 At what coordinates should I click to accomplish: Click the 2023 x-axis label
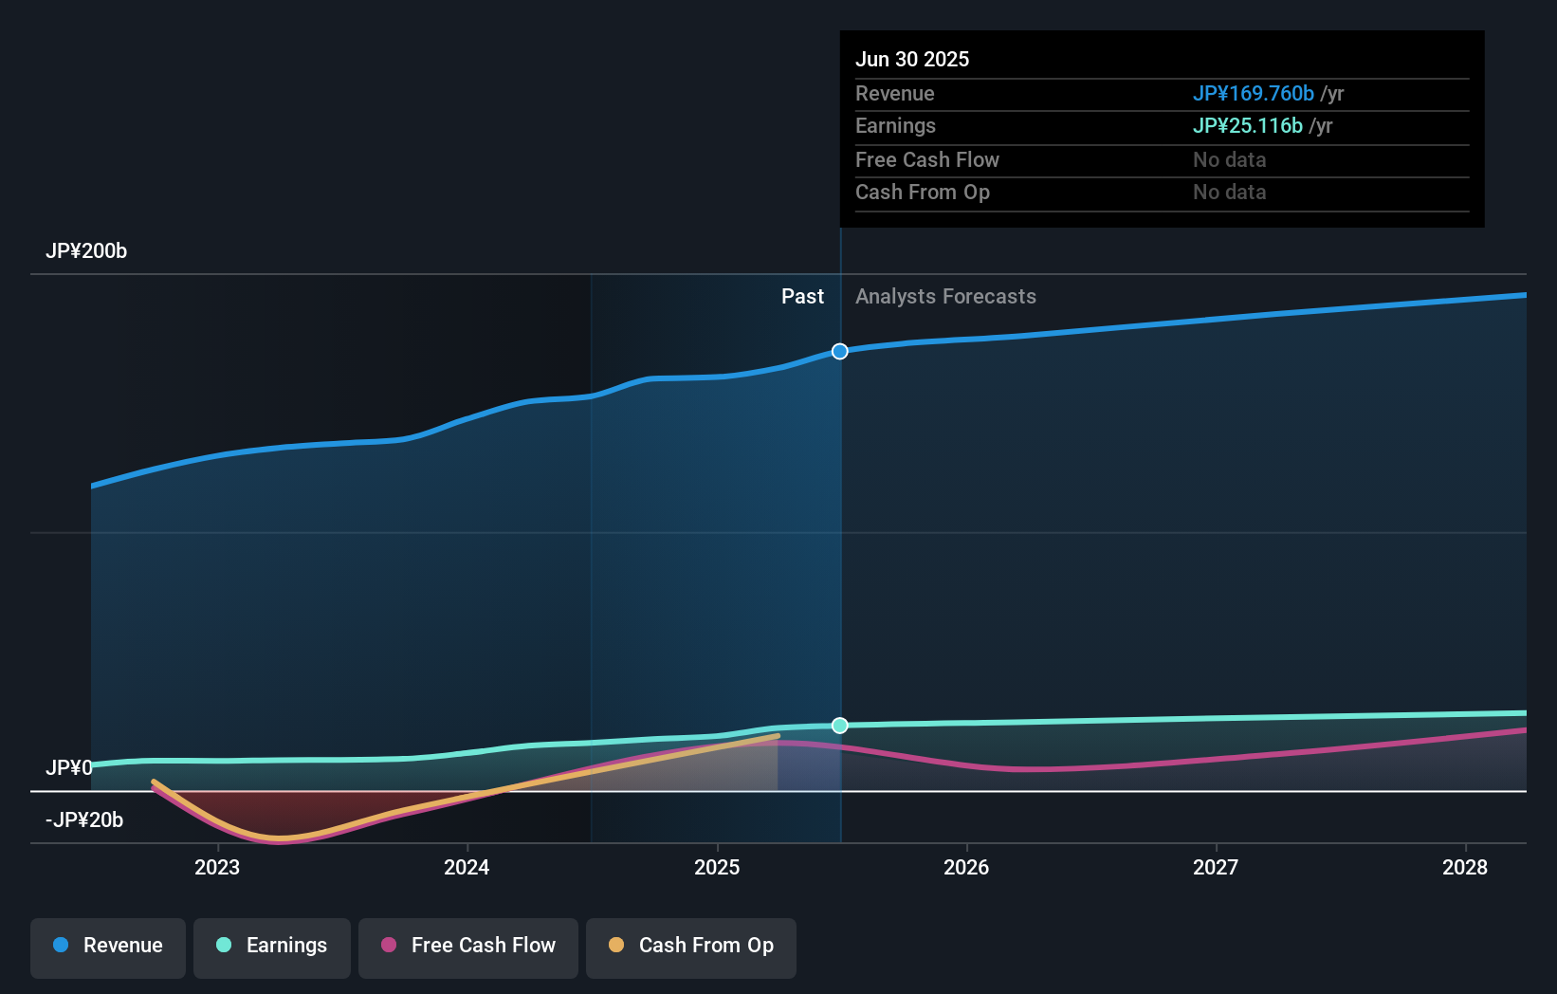[x=217, y=867]
